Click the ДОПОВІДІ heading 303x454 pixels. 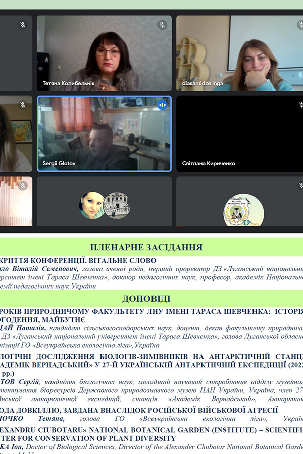point(146,299)
